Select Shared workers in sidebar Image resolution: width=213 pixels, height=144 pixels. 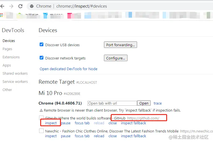(15, 74)
